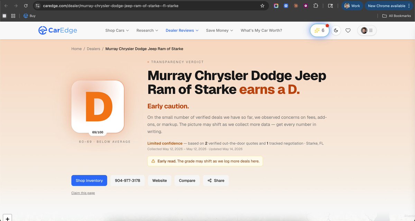Open the tab groups square icon in bookmarks bar

click(4, 16)
